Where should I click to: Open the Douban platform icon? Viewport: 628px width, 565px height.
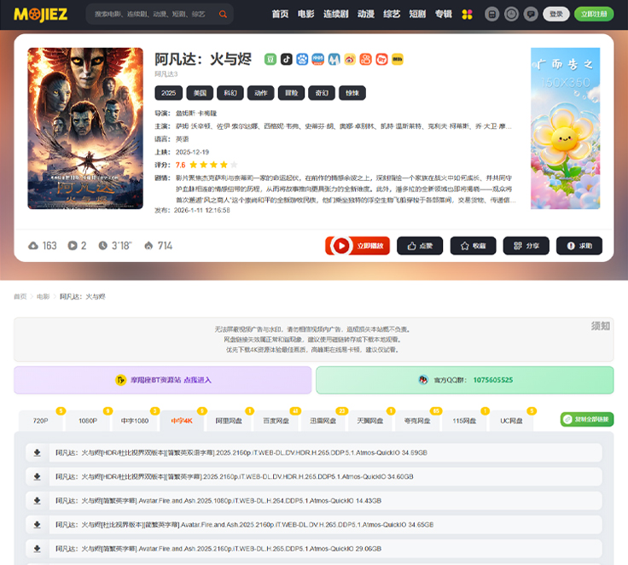coord(270,60)
